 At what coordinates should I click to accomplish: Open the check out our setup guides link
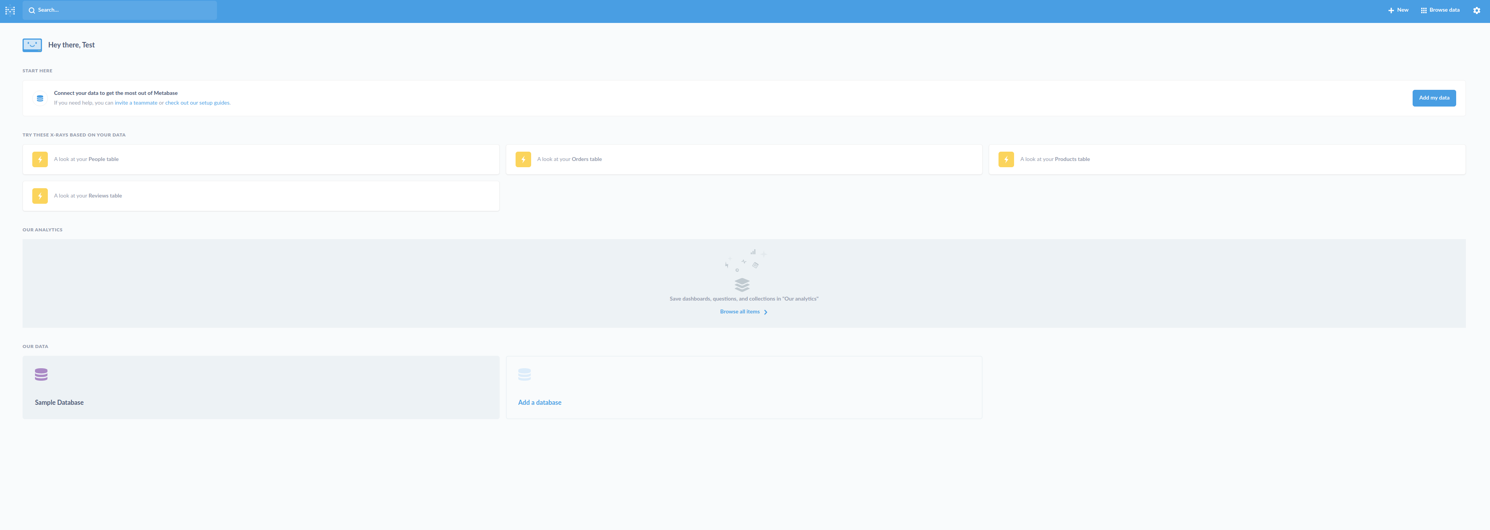coord(197,103)
